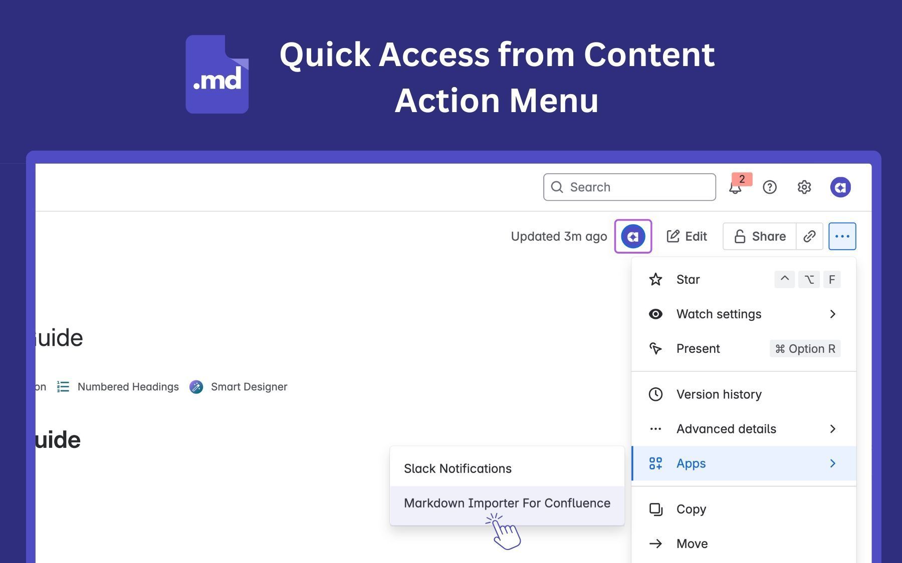Click the red notification count badge

point(742,179)
